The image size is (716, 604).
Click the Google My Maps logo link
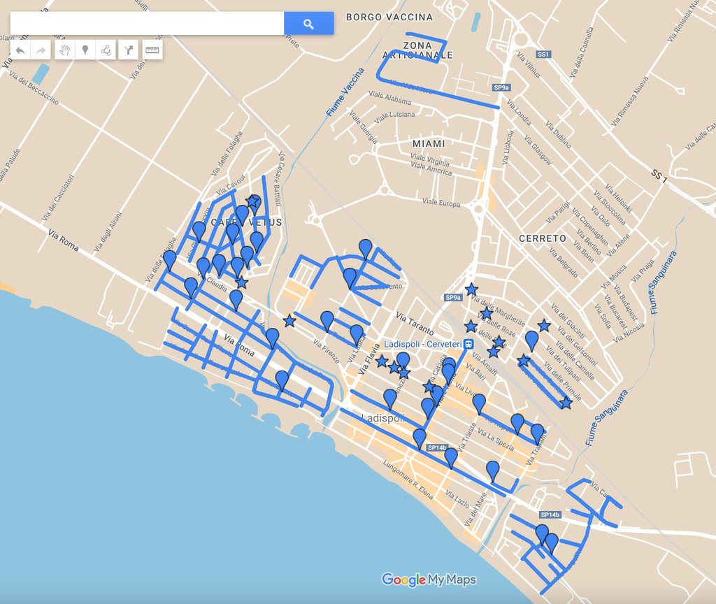click(x=429, y=580)
